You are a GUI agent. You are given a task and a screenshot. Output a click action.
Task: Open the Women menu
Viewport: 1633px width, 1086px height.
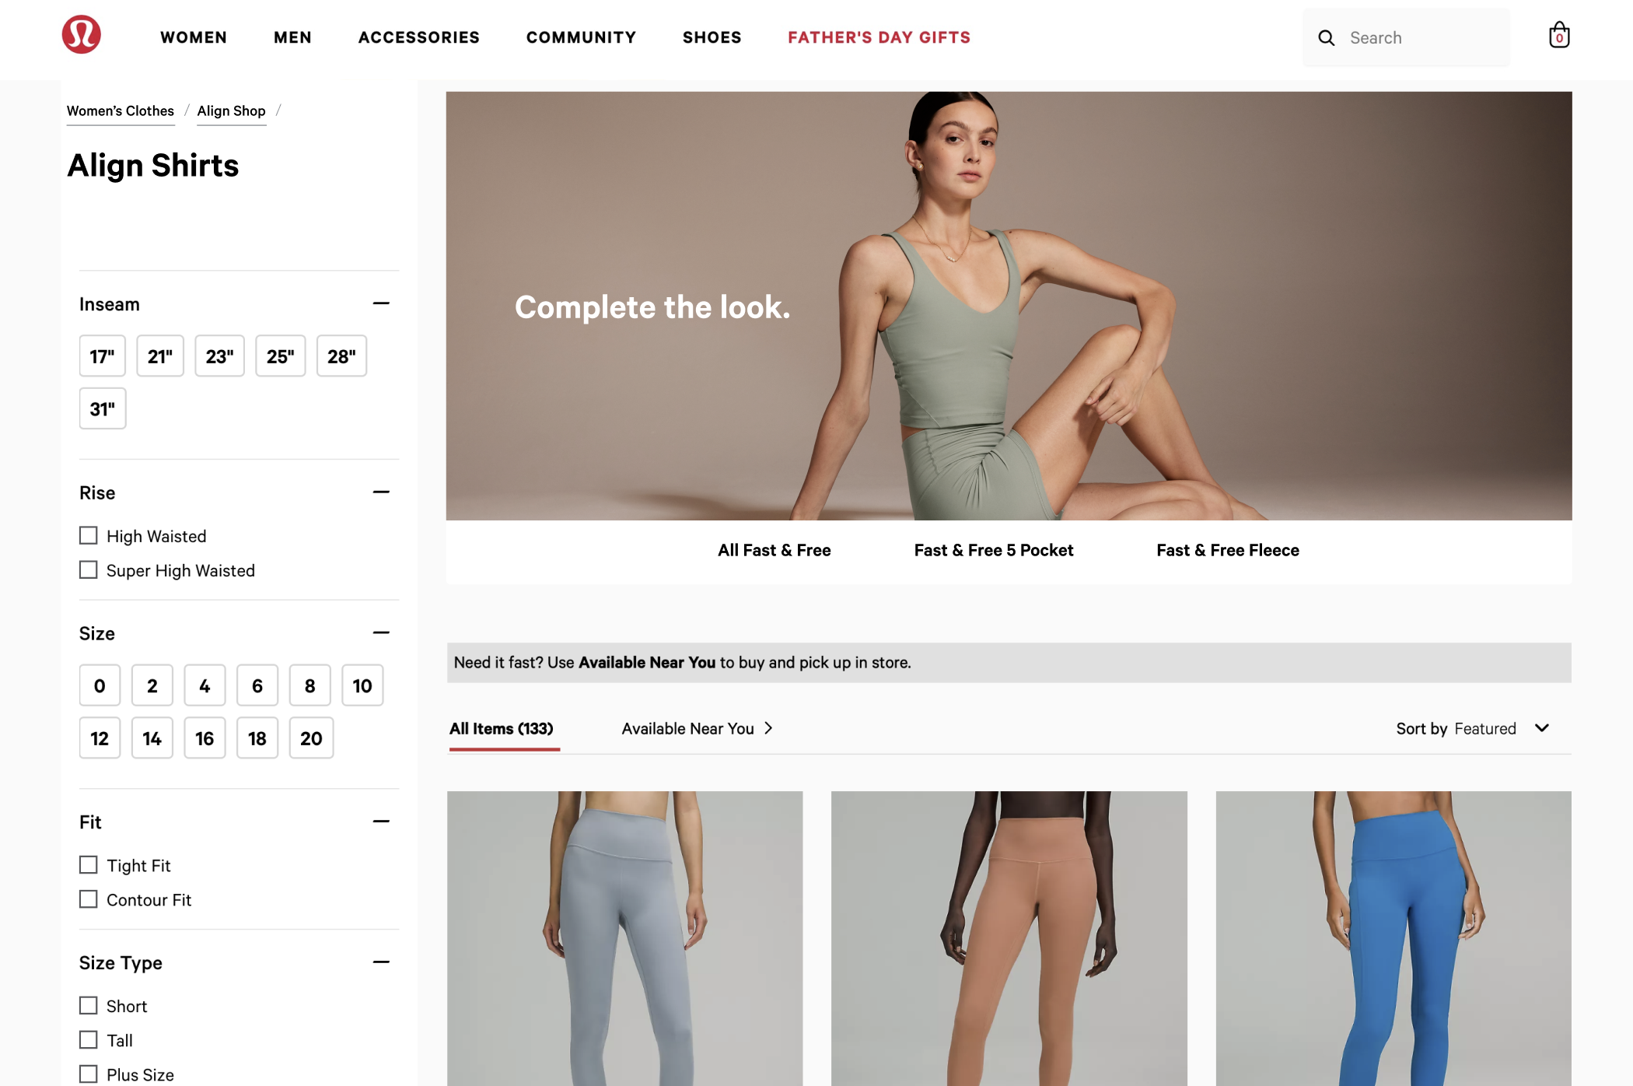pos(194,37)
